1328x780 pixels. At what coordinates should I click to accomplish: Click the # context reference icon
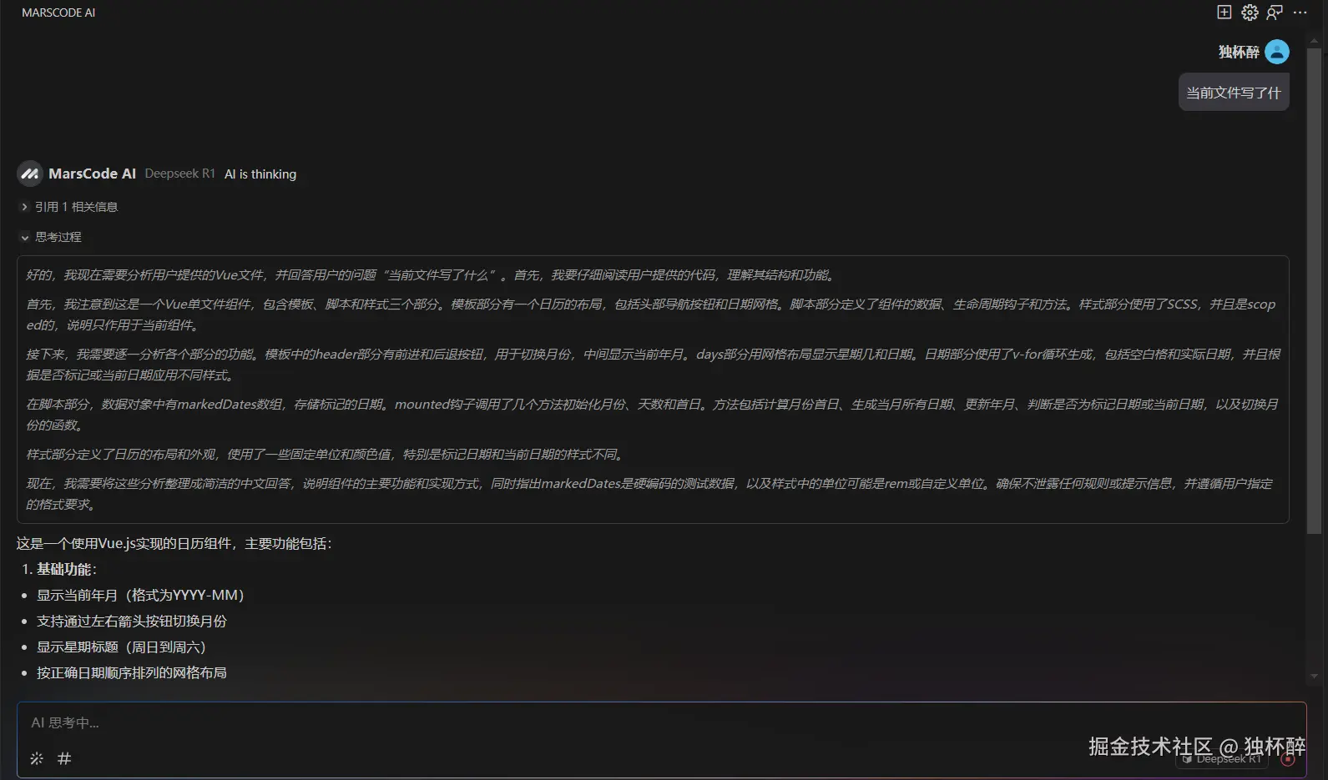coord(64,758)
